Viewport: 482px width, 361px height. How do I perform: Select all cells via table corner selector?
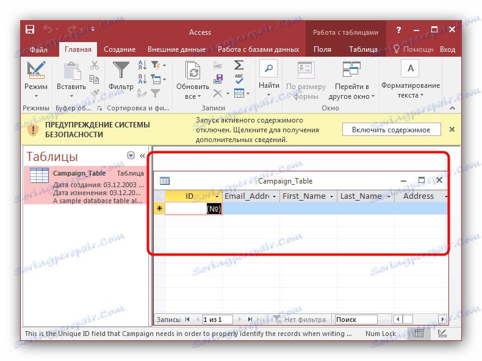(159, 196)
